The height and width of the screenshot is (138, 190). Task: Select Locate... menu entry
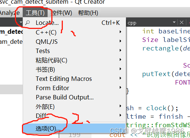coord(74,23)
